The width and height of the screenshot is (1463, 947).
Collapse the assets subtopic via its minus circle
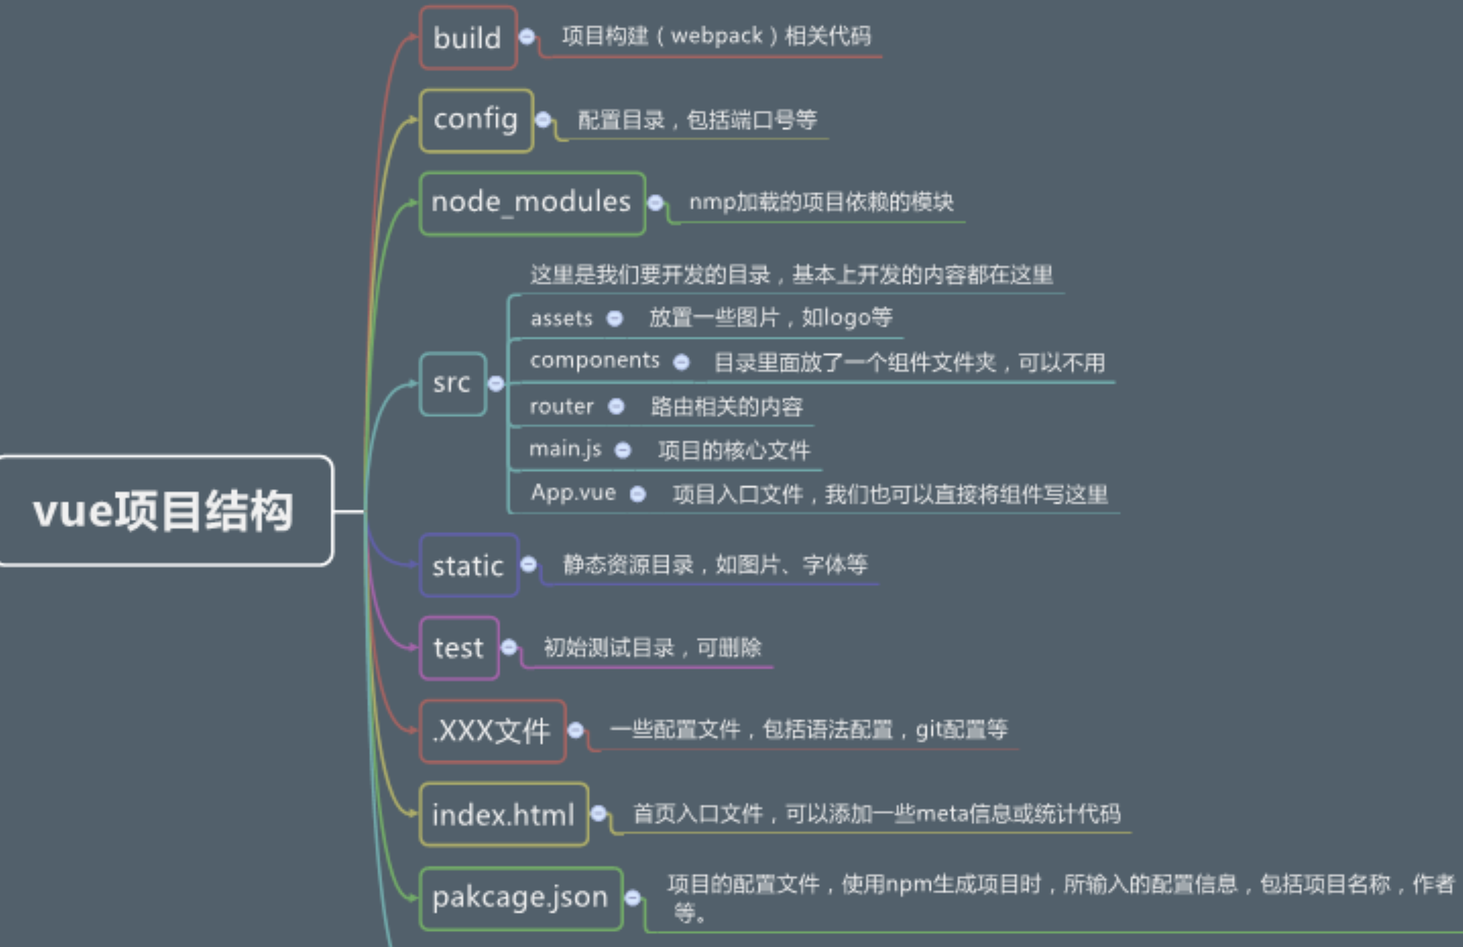pos(615,318)
